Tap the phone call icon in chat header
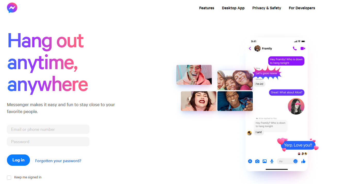 [x=295, y=48]
